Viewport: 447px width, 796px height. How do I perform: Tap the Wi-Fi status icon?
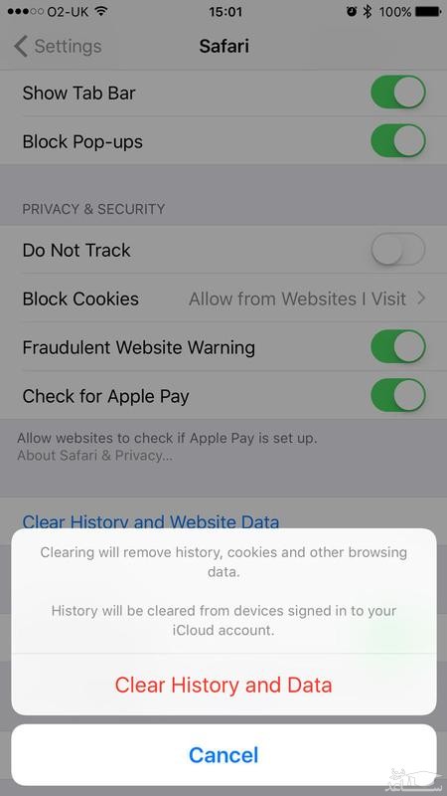coord(101,11)
